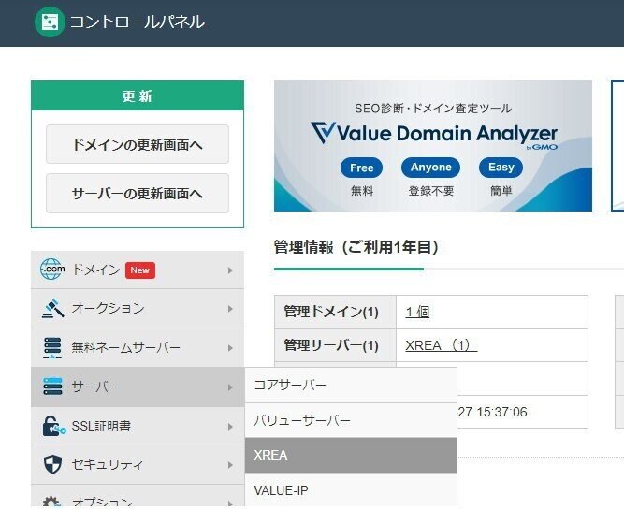Click the 15:37:06 timestamp value

click(x=501, y=412)
